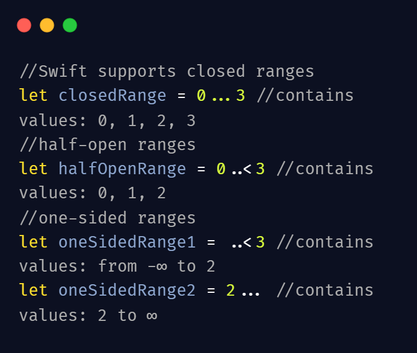Screen dimensions: 417x353
Task: Click the red close window dot
Action: click(24, 25)
